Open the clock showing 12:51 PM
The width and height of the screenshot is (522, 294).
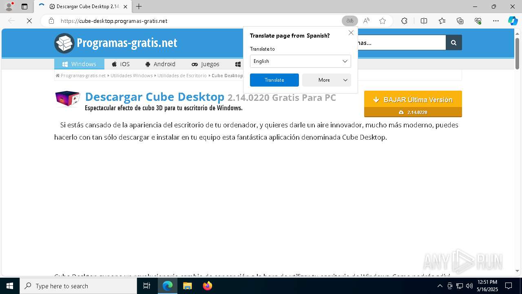coord(487,286)
